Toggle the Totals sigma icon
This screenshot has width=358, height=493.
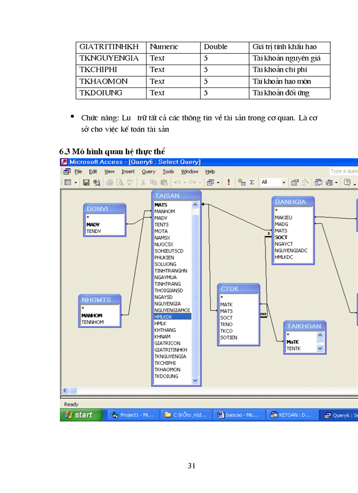pos(252,182)
